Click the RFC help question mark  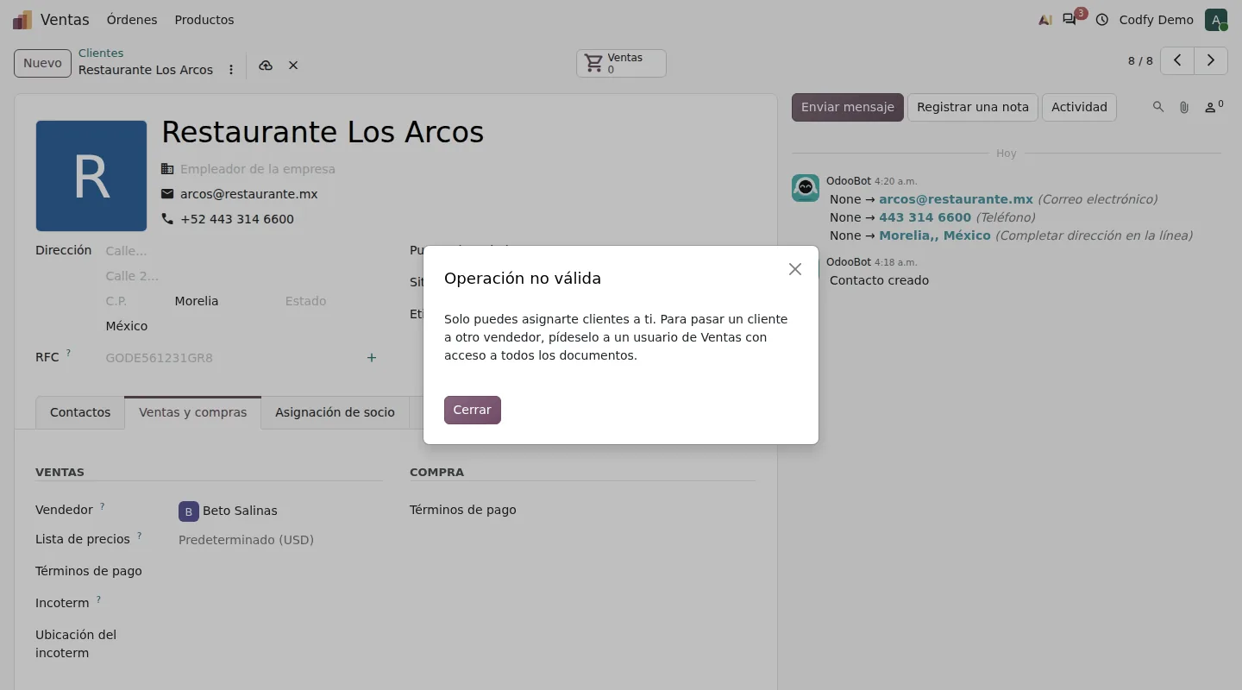tap(68, 353)
